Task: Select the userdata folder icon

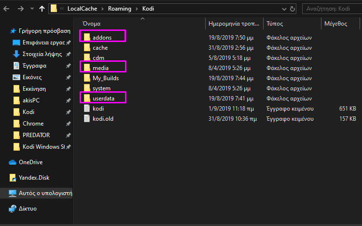Action: (x=87, y=98)
